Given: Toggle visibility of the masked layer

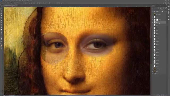Looking at the screenshot, I should [x=153, y=20].
